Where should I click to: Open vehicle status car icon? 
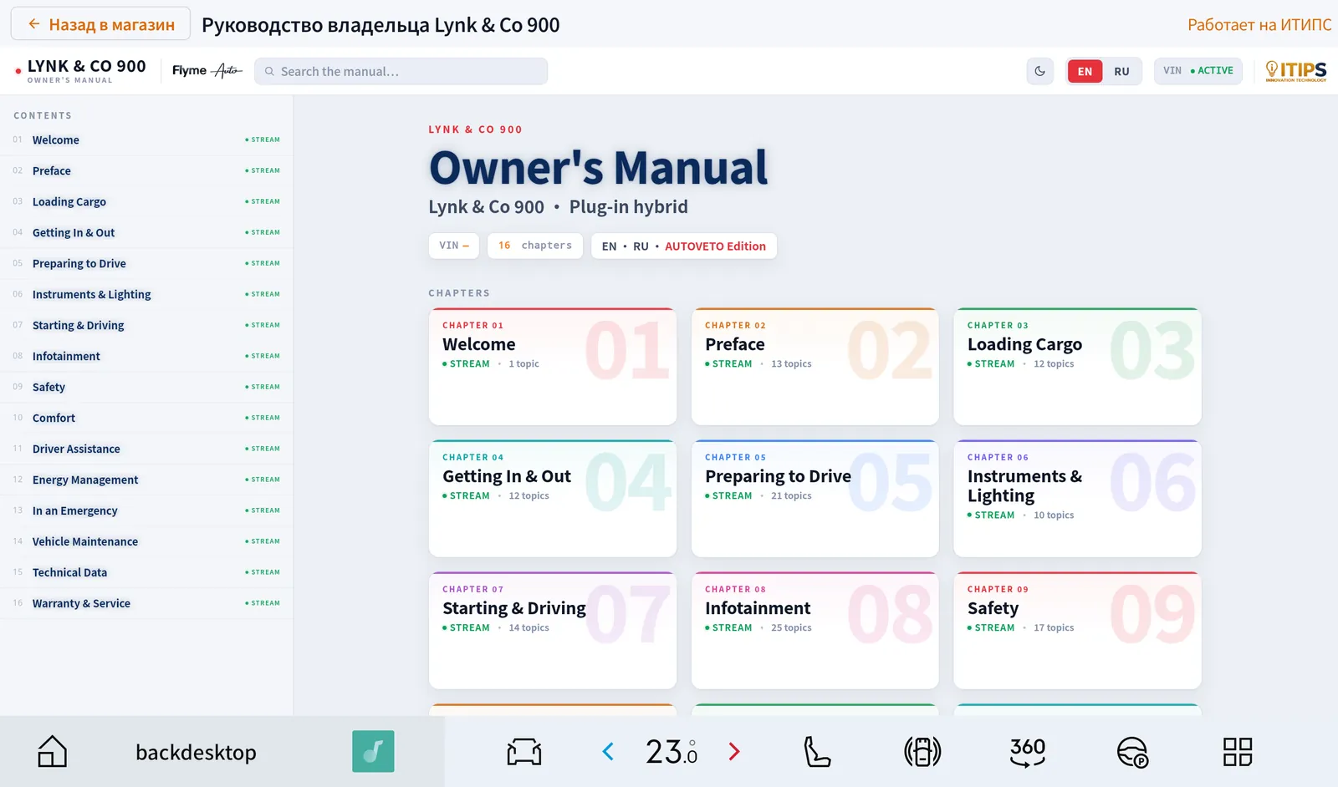(524, 752)
